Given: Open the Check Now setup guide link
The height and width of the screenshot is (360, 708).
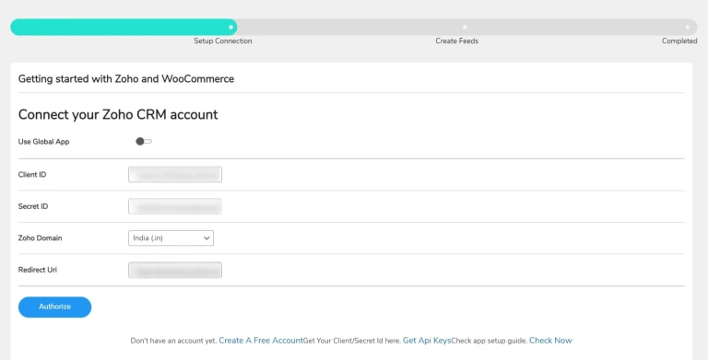Looking at the screenshot, I should click(550, 341).
